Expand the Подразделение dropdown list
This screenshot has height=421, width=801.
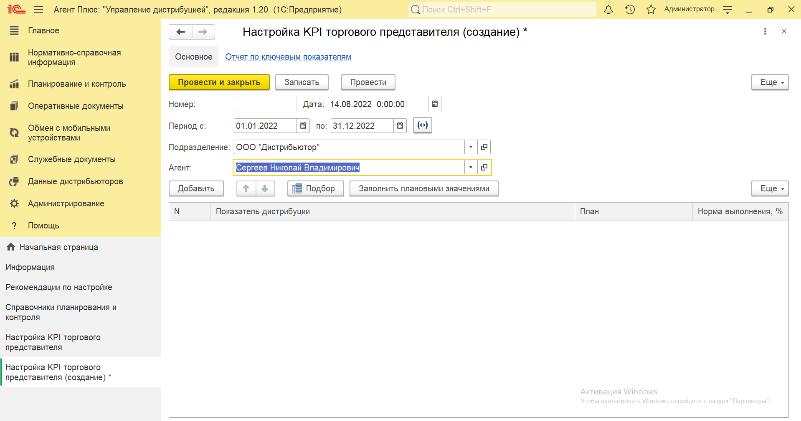click(471, 147)
